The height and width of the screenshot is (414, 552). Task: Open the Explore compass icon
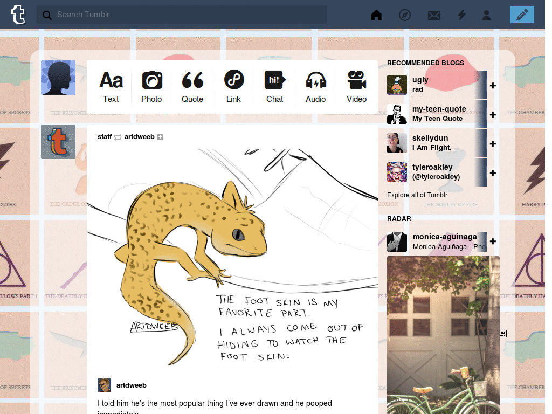[x=405, y=15]
